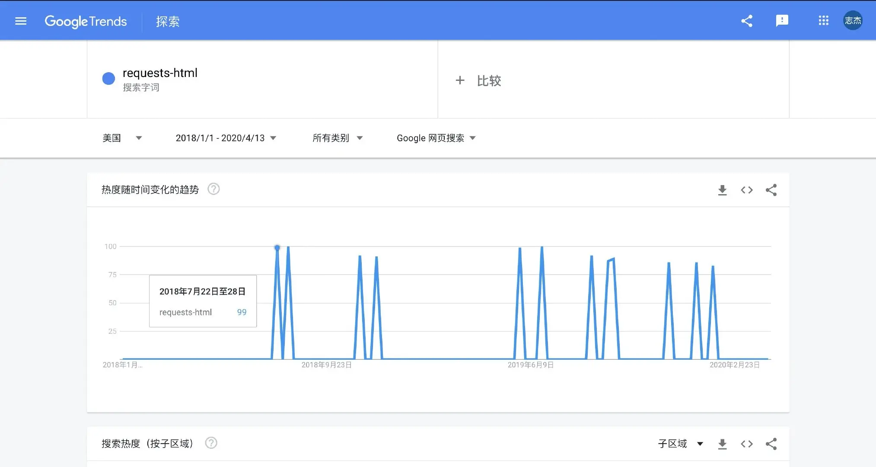Download the subregion interest data
The image size is (876, 467).
click(722, 444)
